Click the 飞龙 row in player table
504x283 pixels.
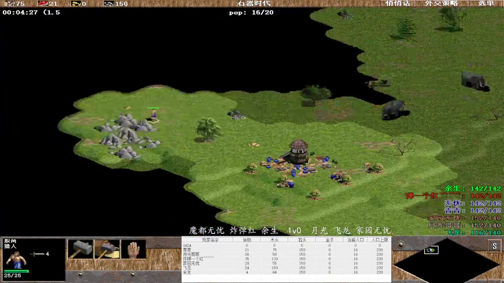tap(286, 268)
